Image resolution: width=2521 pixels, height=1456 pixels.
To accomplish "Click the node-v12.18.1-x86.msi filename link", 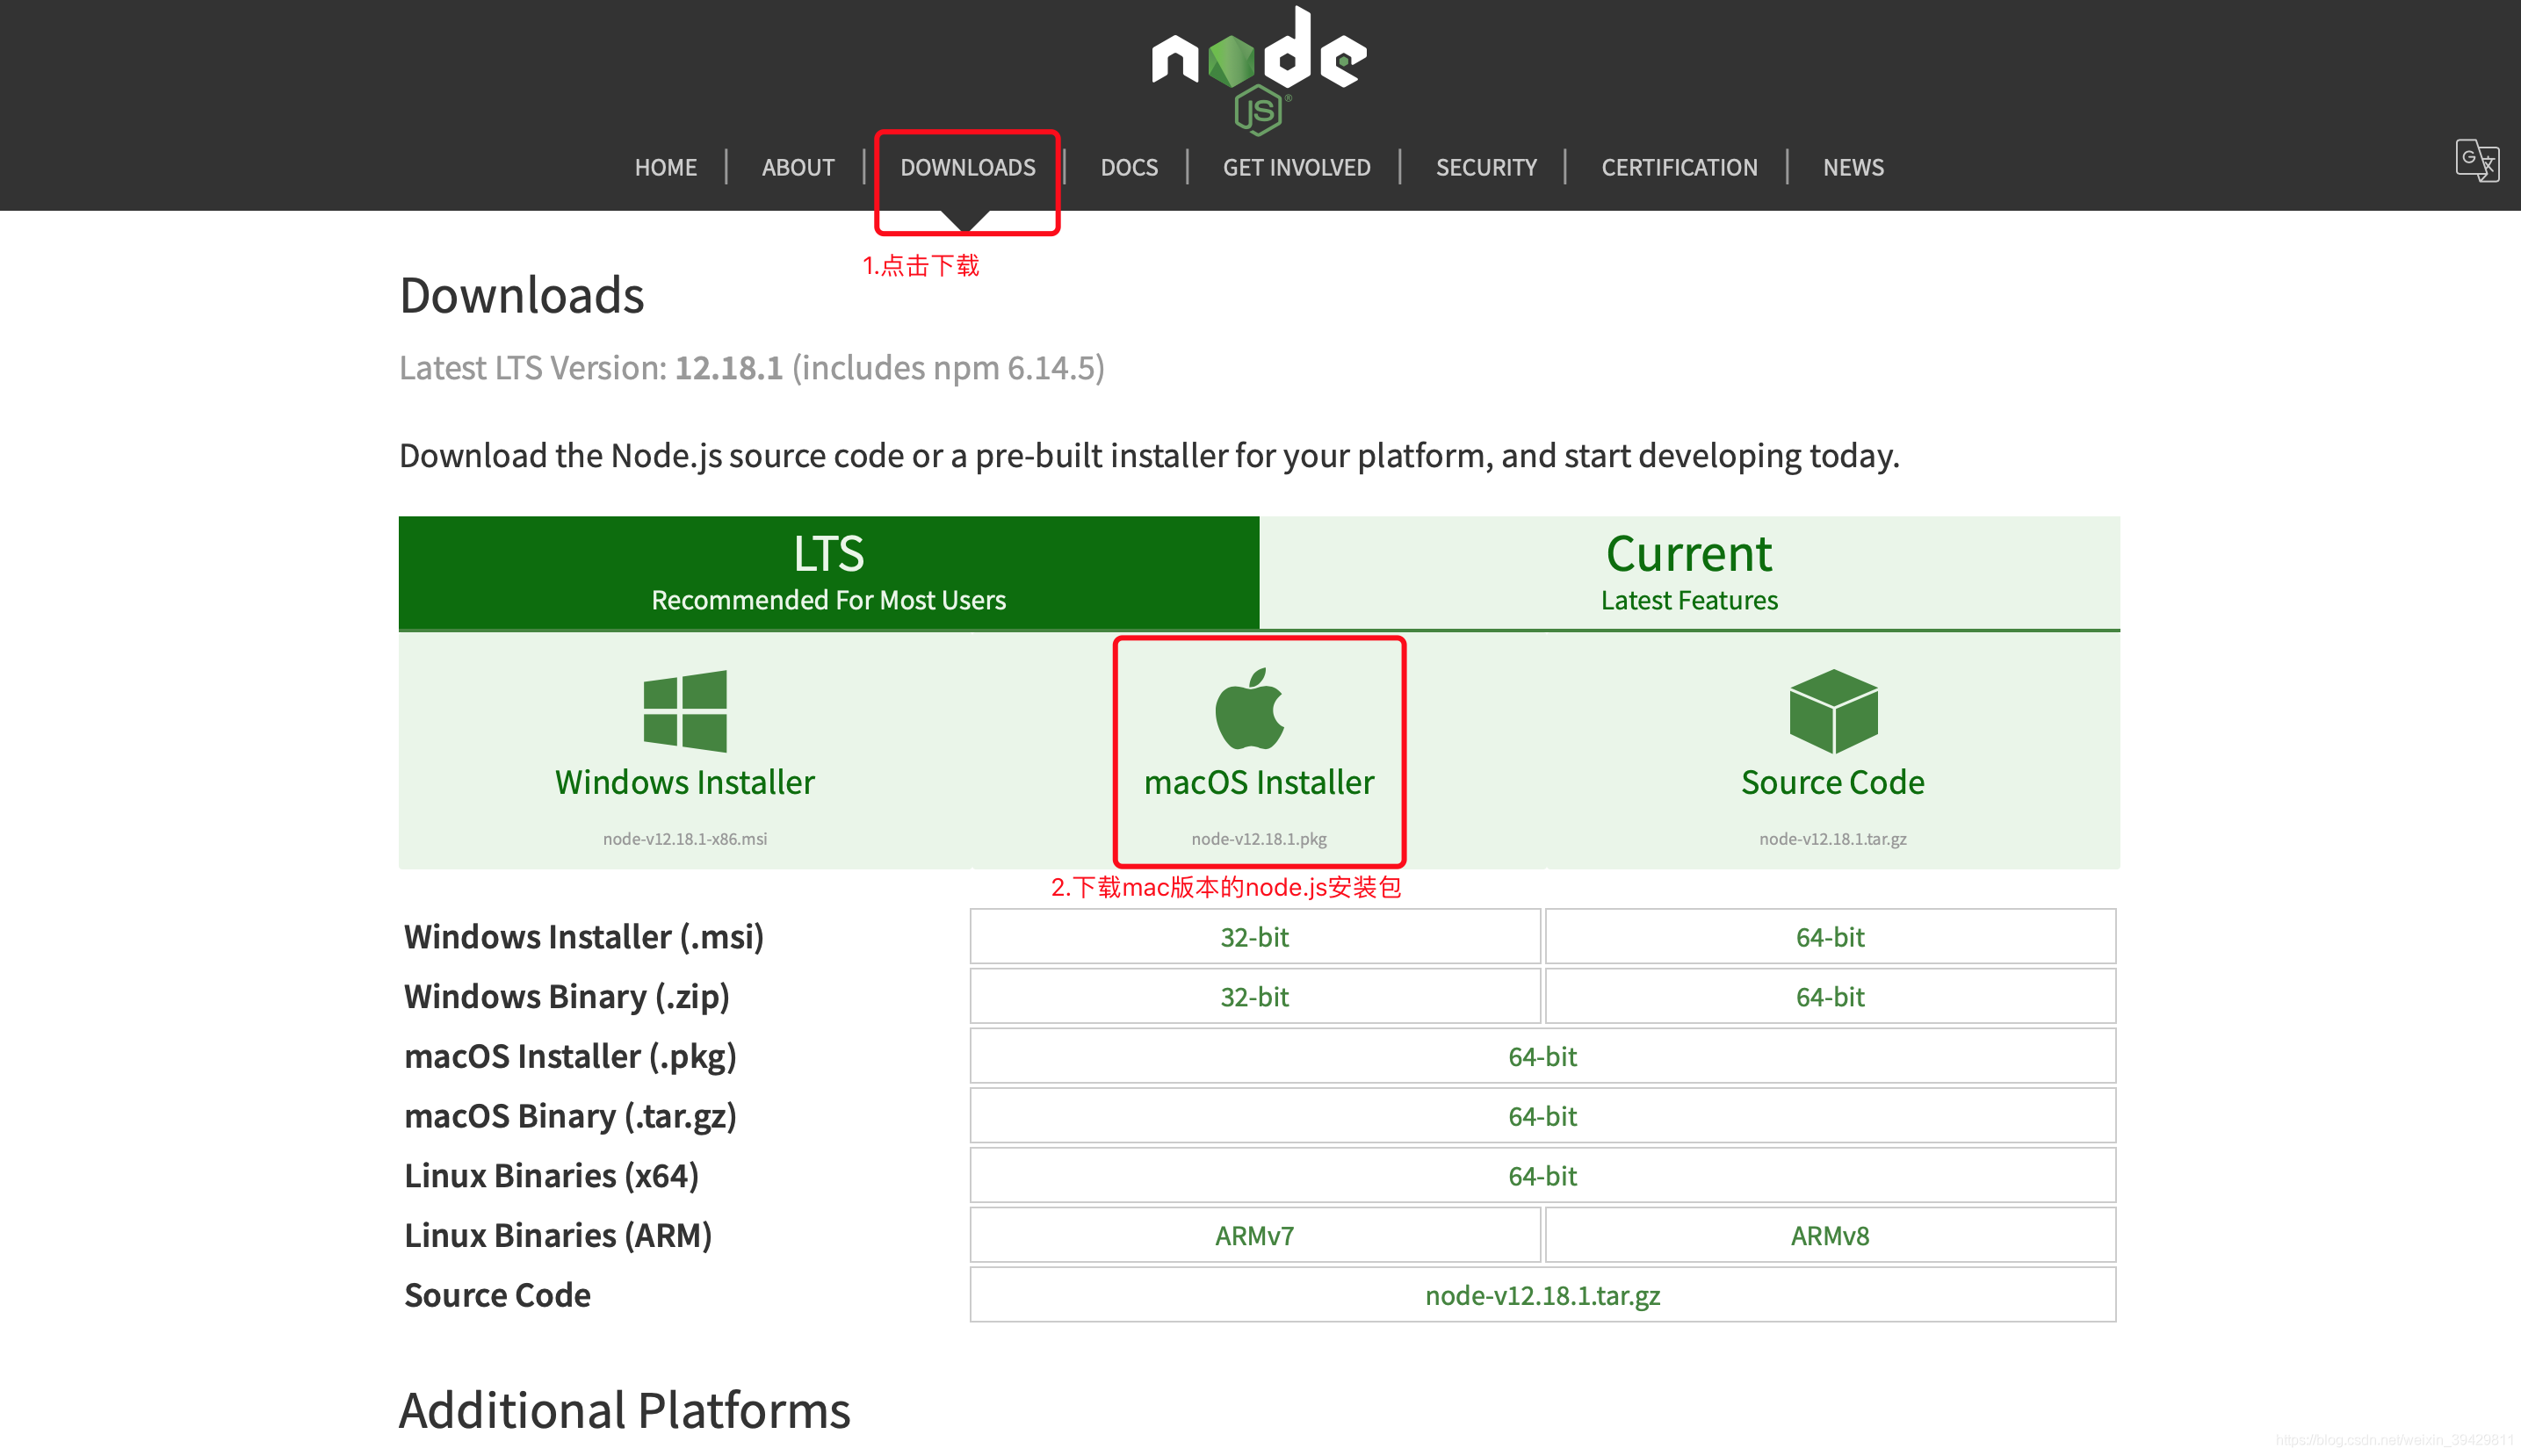I will (x=685, y=839).
